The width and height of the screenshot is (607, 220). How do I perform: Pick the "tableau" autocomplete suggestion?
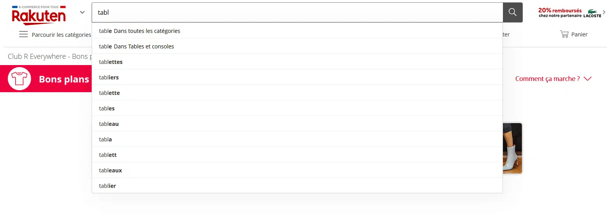click(x=109, y=124)
